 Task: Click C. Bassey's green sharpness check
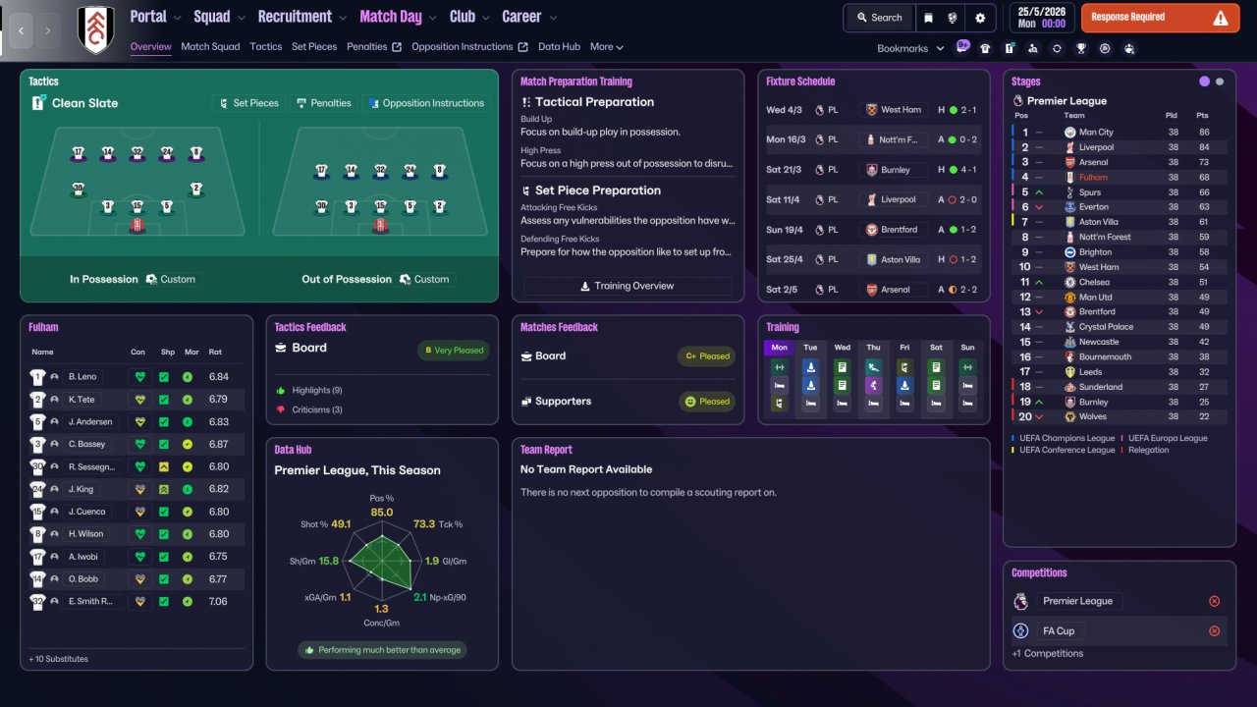[x=164, y=445]
